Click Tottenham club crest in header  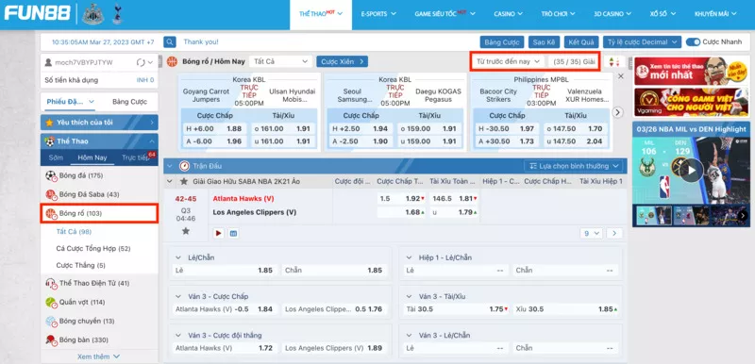(117, 13)
